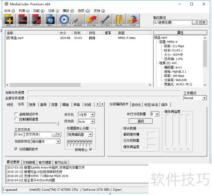Click the 输出路径 text field
212x195 pixels.
pyautogui.click(x=173, y=22)
